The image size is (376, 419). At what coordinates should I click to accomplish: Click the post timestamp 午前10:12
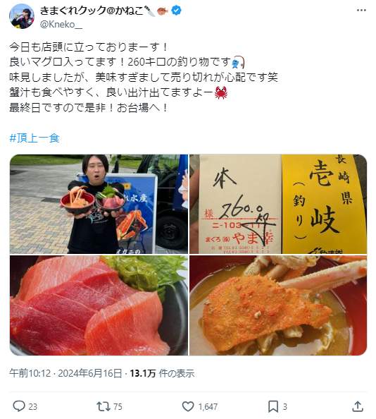click(x=30, y=373)
